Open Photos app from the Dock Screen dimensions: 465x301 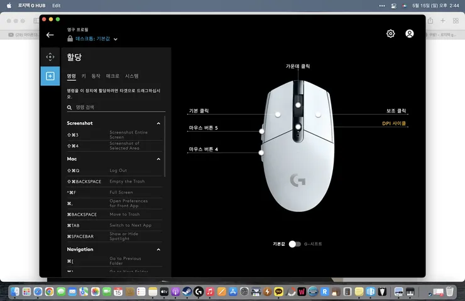pyautogui.click(x=95, y=292)
